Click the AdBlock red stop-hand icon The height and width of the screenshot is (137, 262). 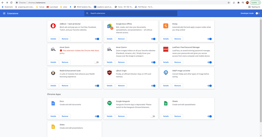(53, 26)
